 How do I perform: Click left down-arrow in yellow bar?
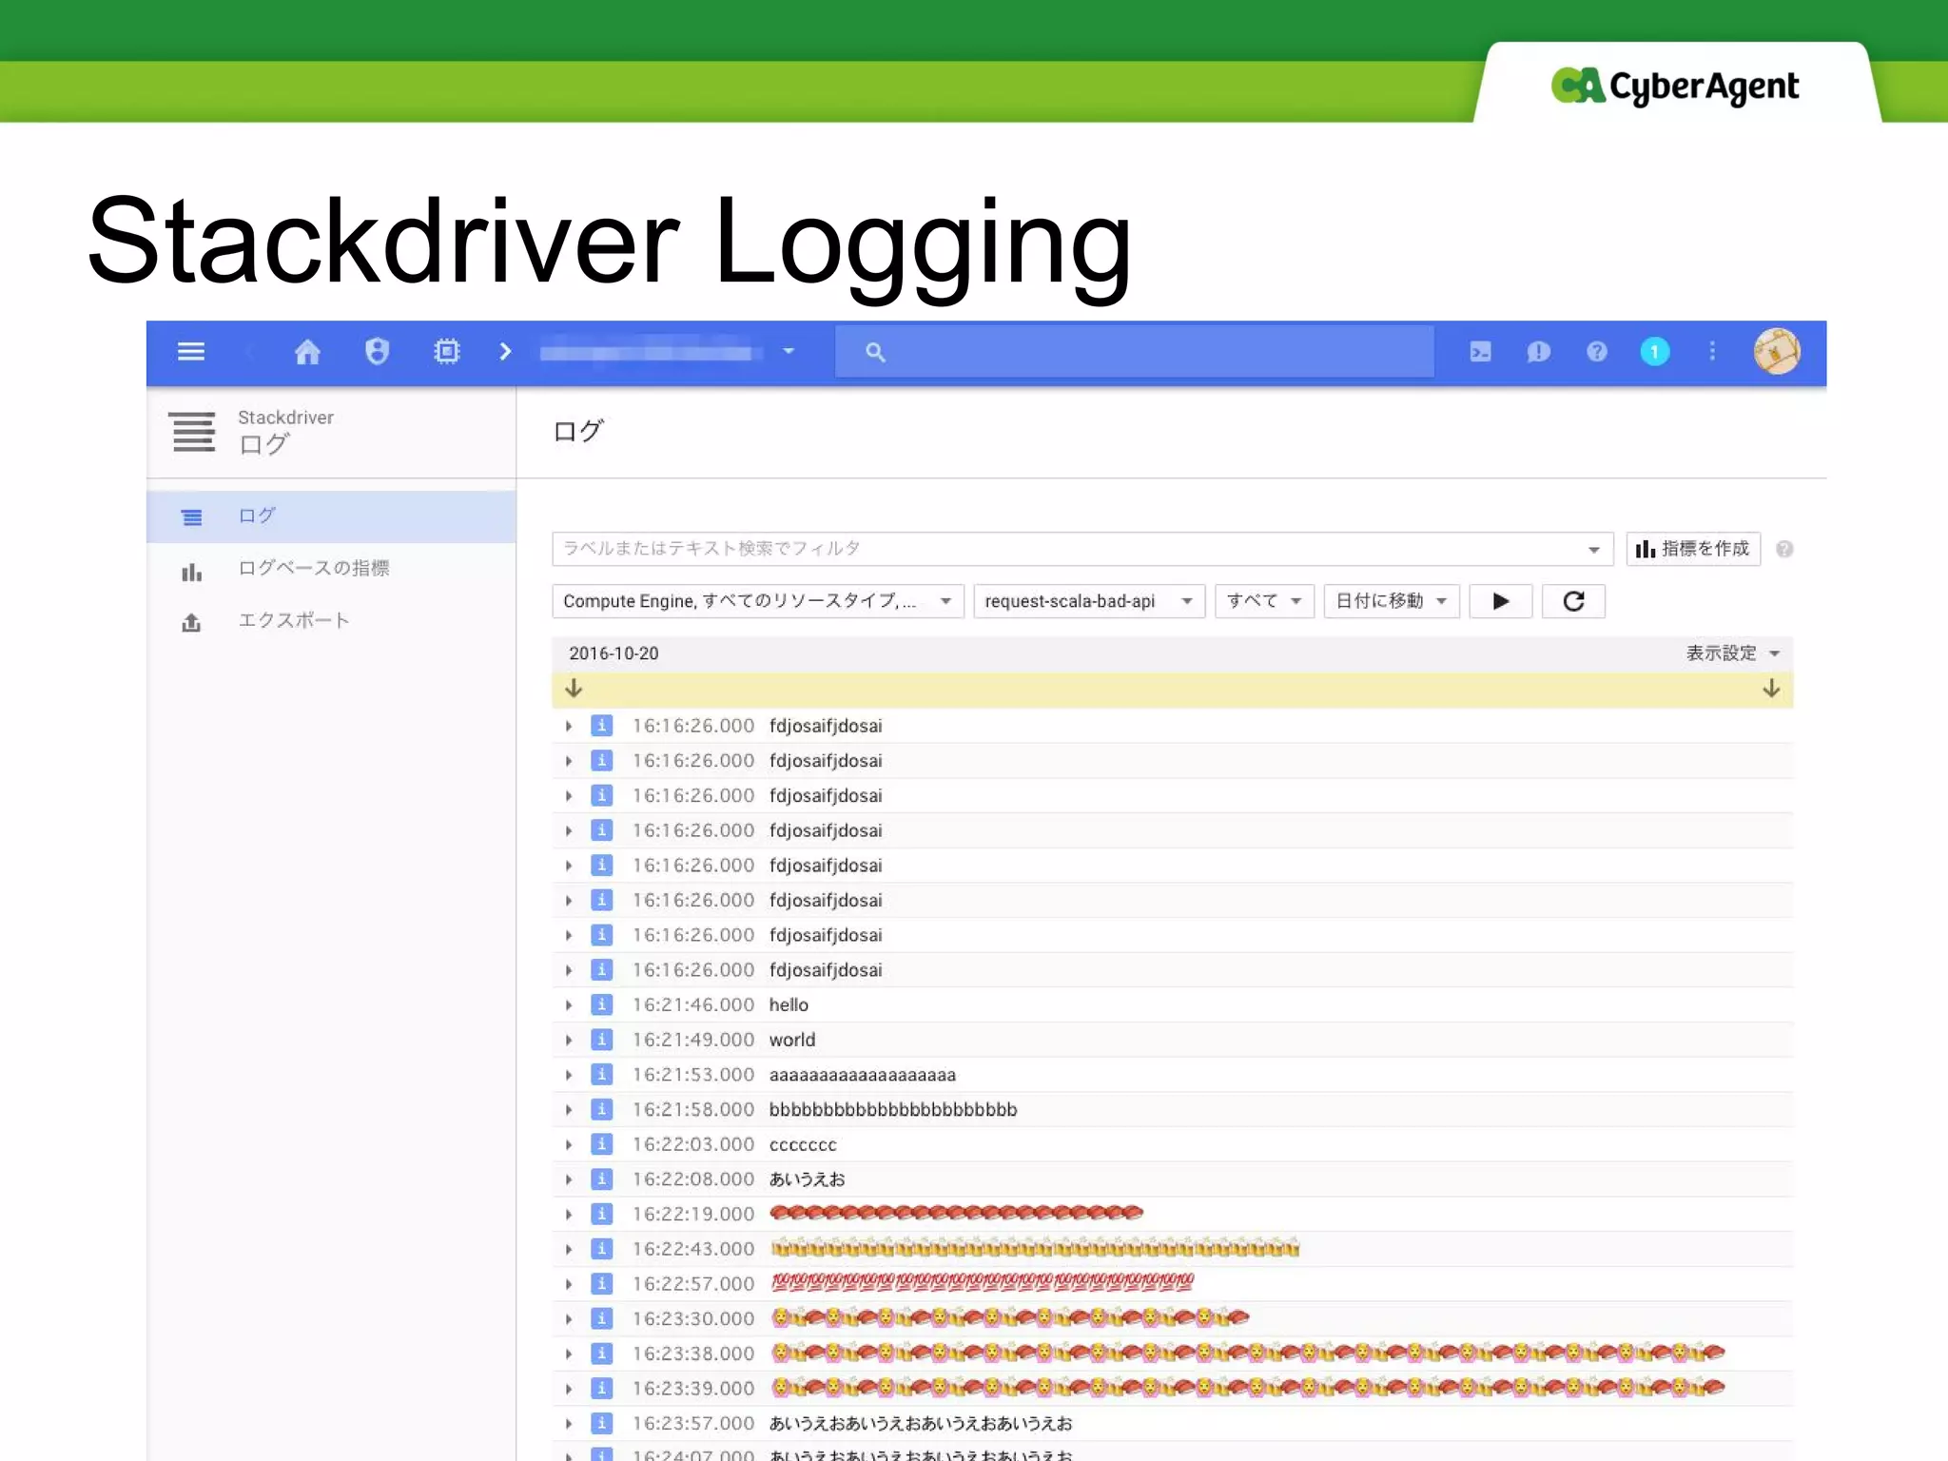click(574, 689)
